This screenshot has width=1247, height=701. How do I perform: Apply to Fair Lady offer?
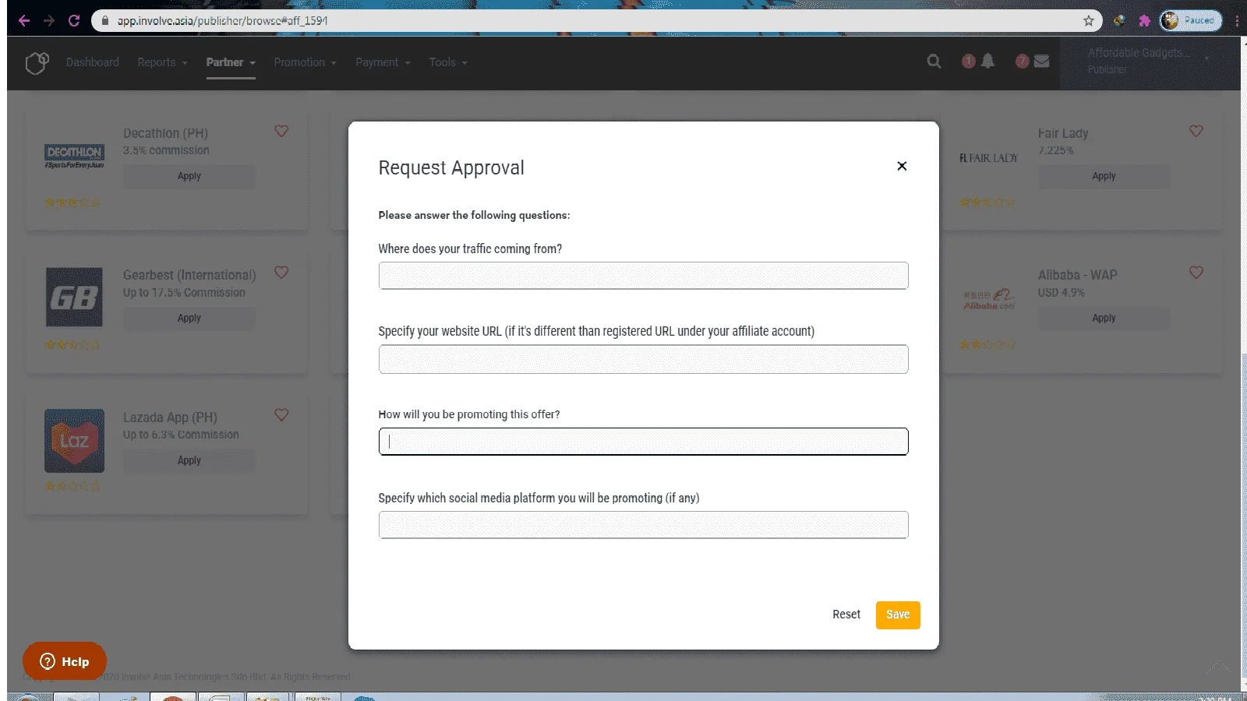pos(1104,176)
